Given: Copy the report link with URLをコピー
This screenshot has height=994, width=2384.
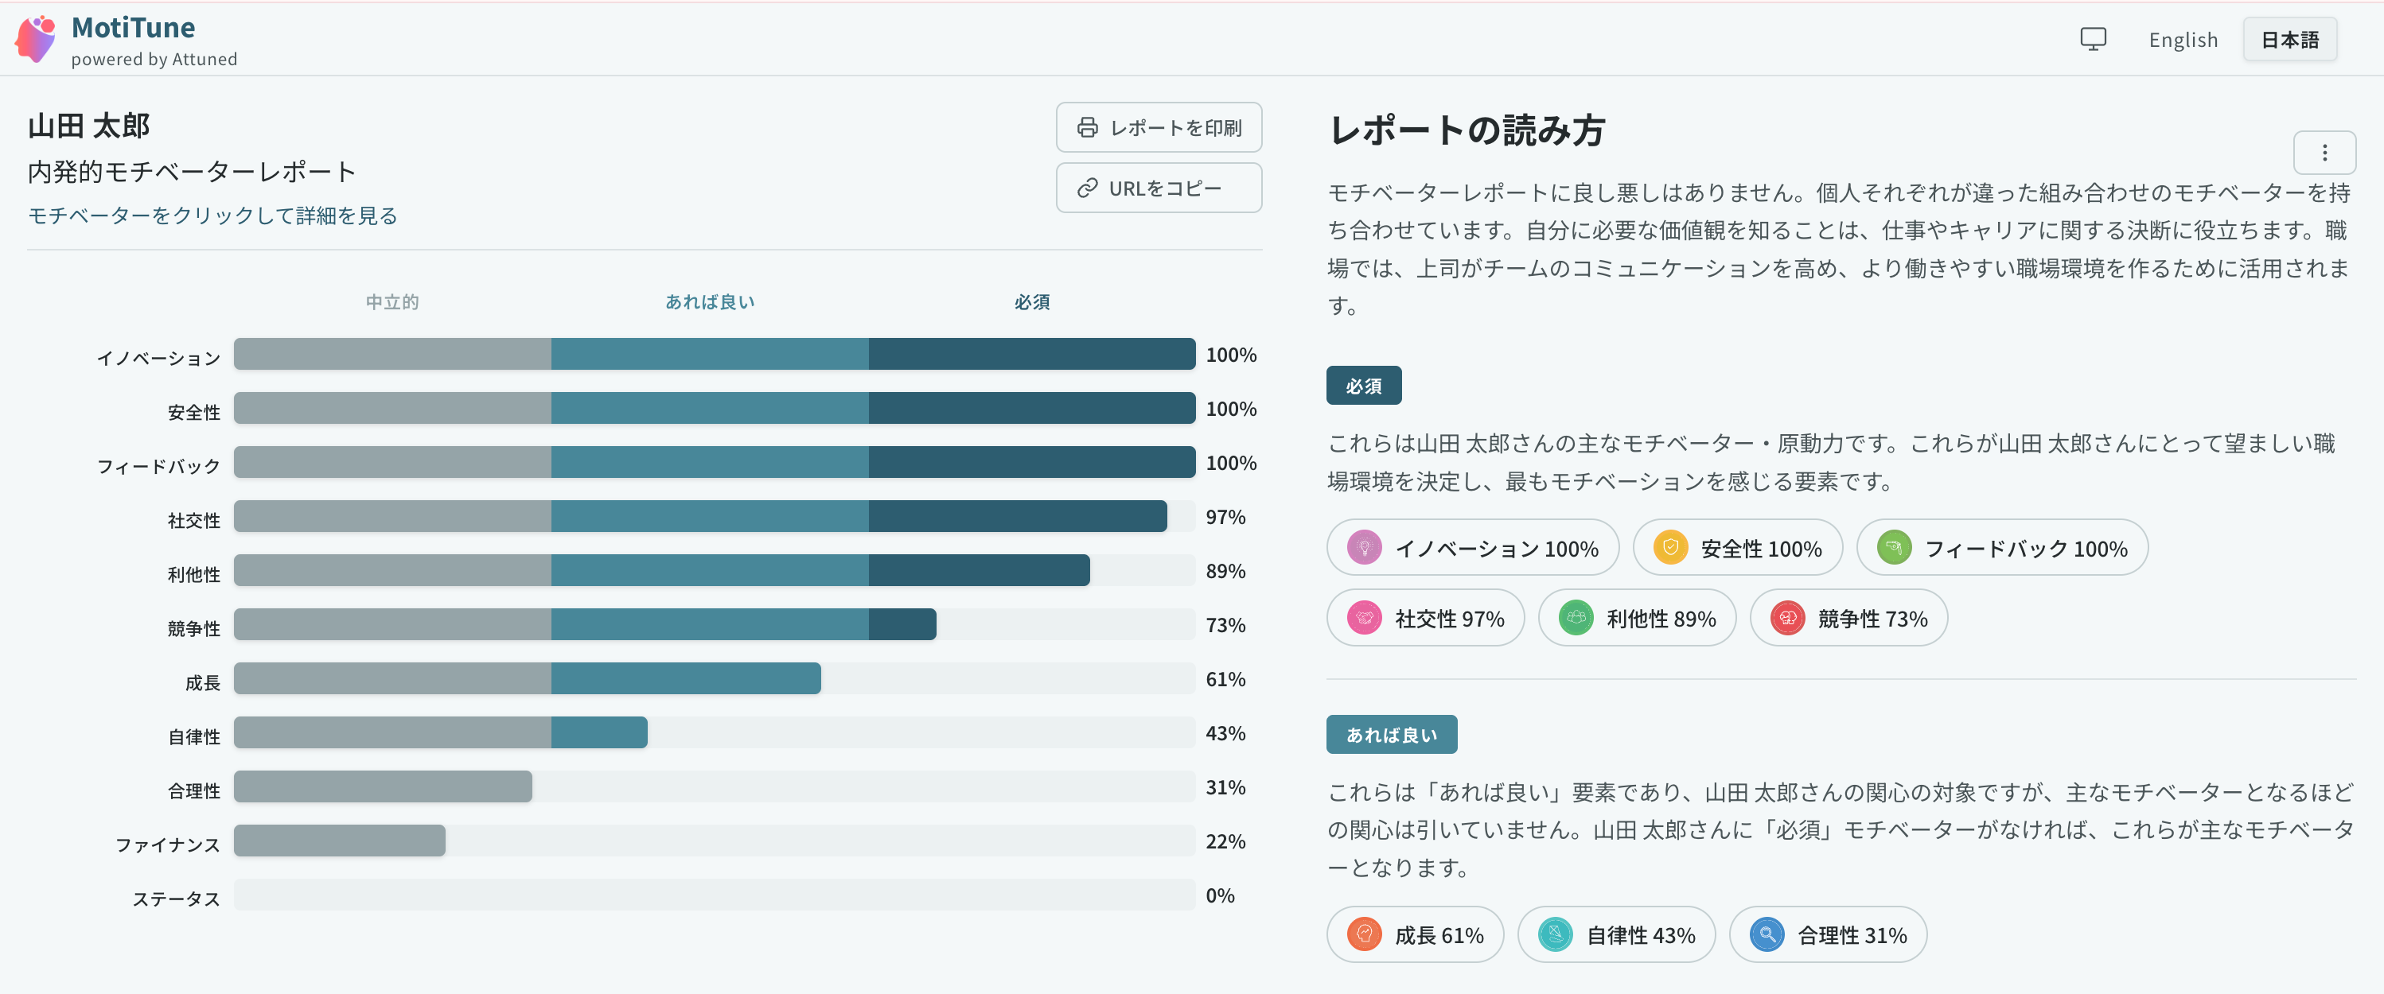Looking at the screenshot, I should 1159,188.
